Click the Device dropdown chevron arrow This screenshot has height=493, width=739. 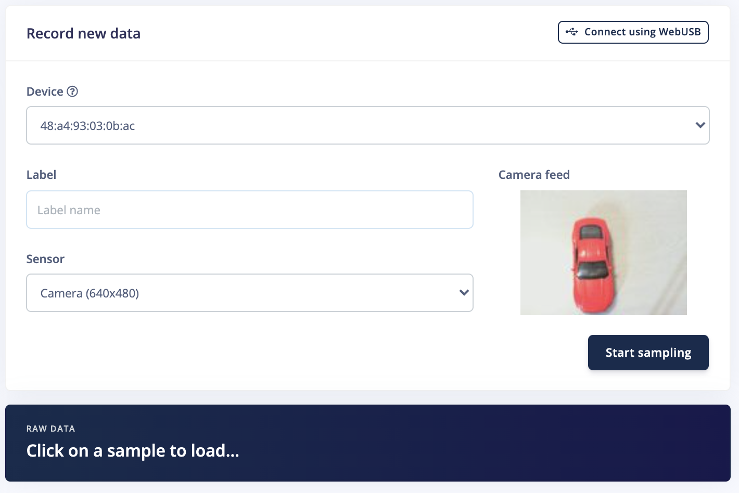coord(700,125)
